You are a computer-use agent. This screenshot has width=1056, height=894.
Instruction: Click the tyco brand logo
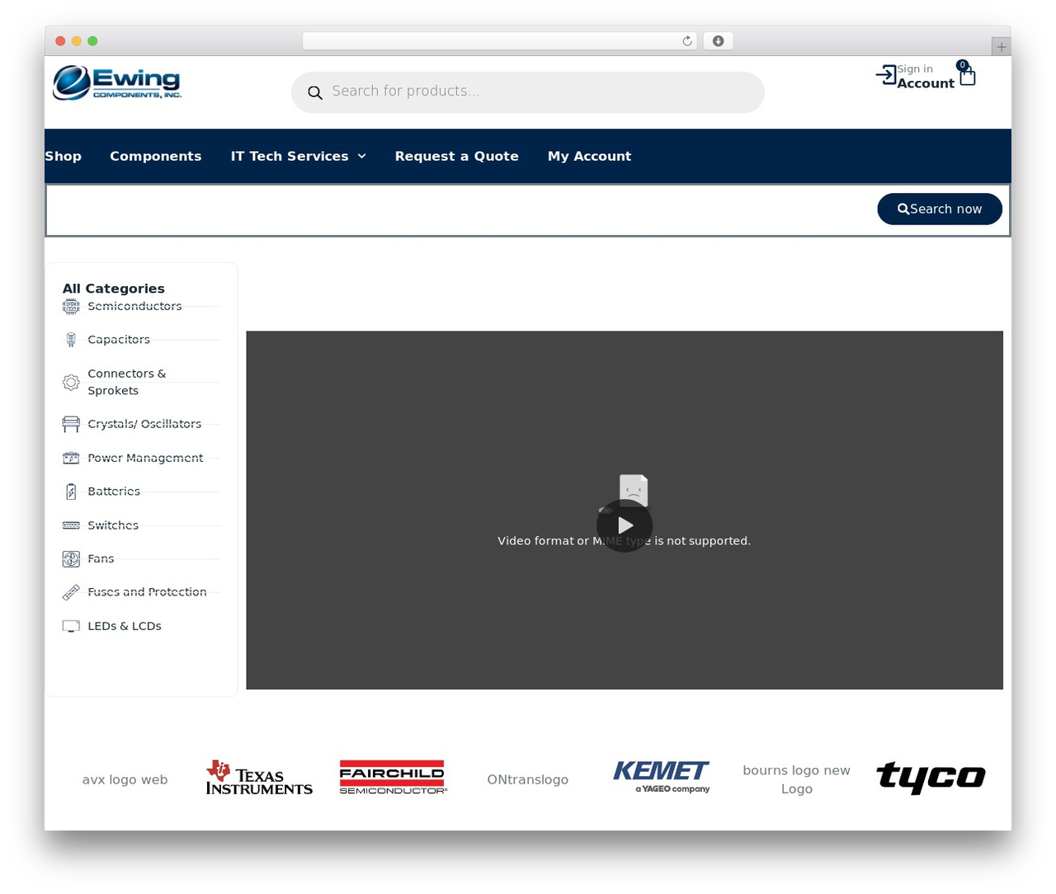(x=931, y=778)
